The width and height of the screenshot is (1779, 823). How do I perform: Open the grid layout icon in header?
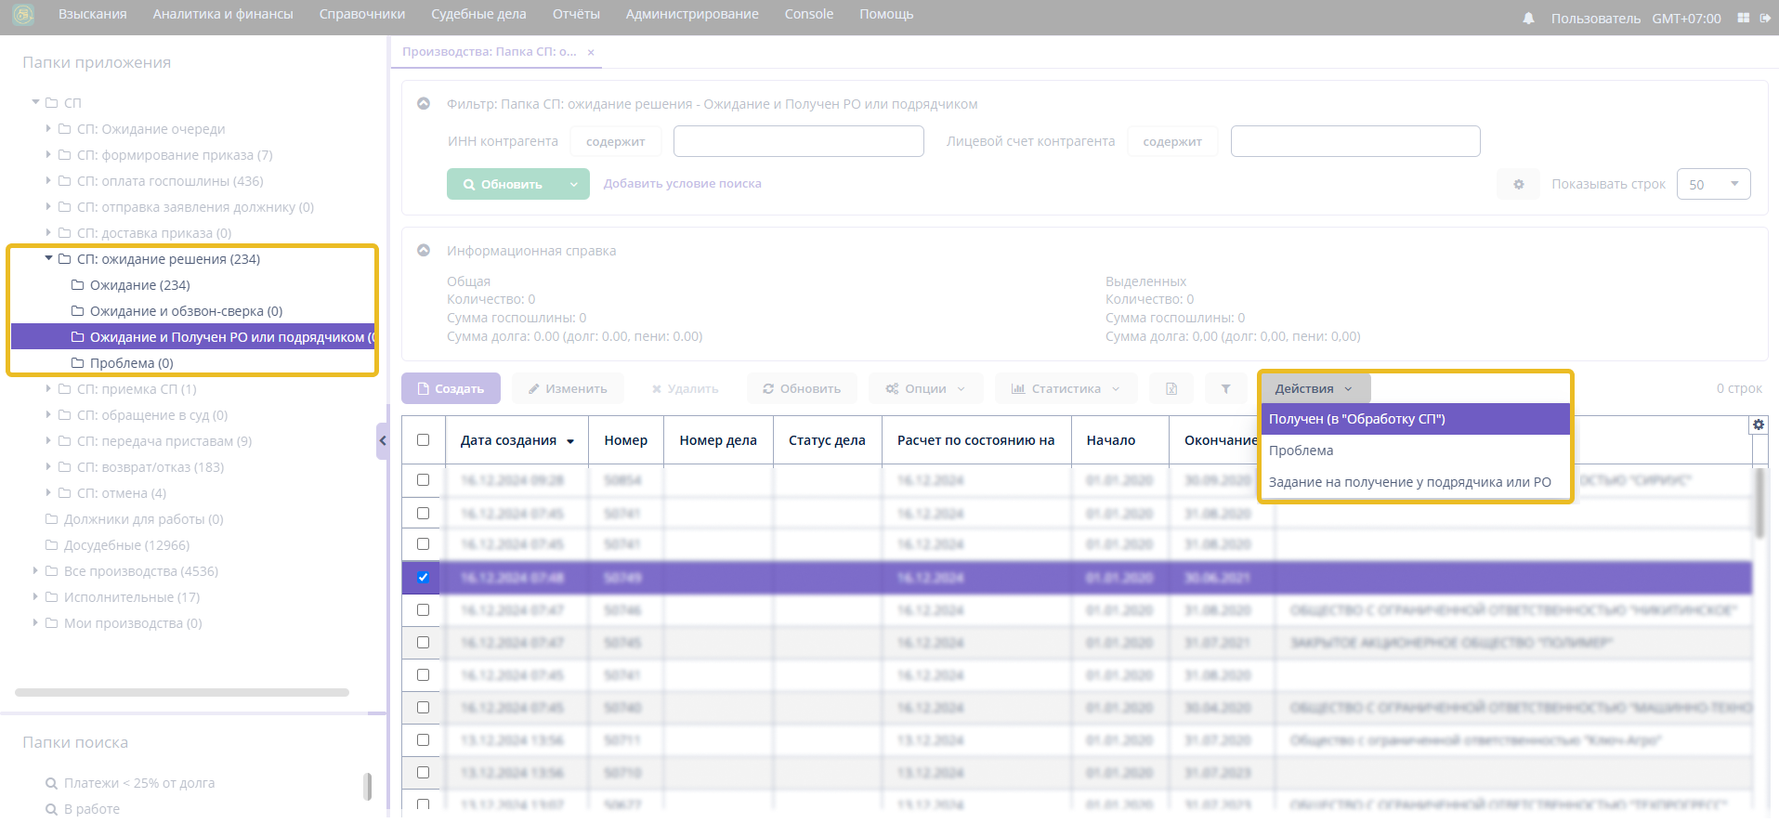click(1743, 18)
